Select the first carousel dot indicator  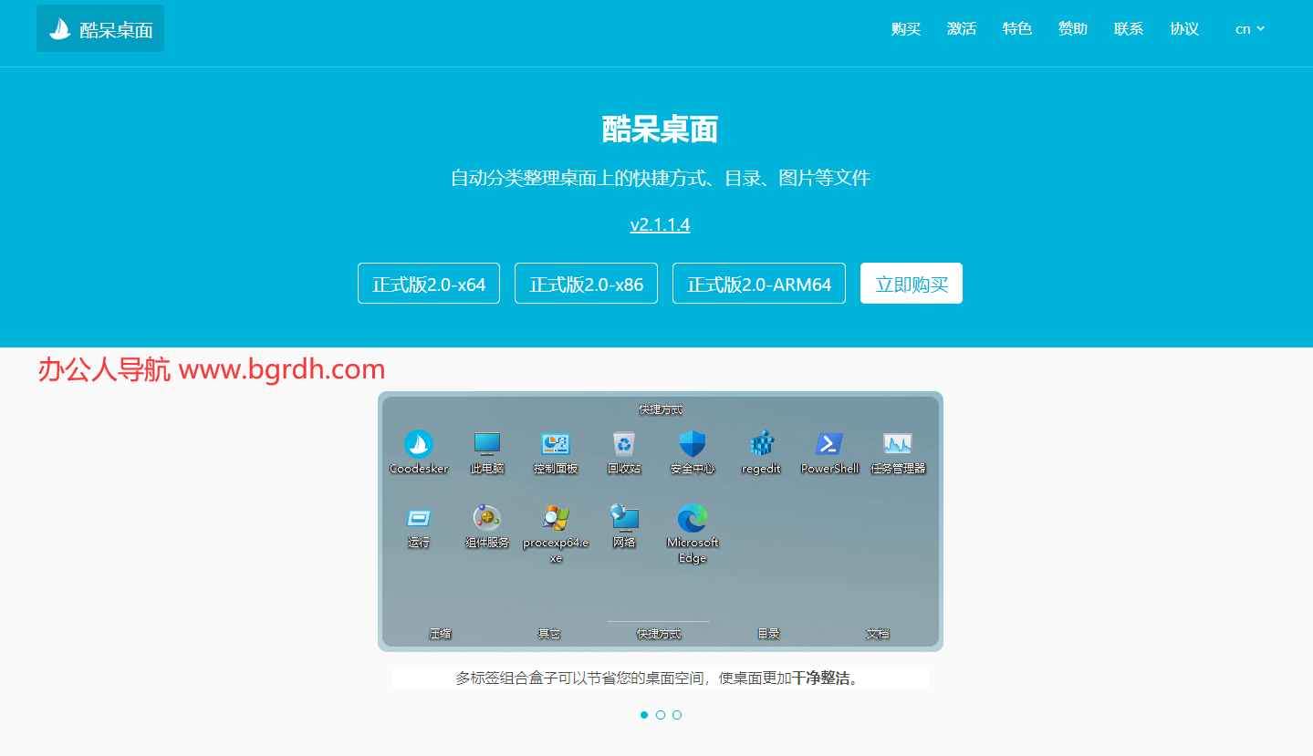[x=644, y=715]
